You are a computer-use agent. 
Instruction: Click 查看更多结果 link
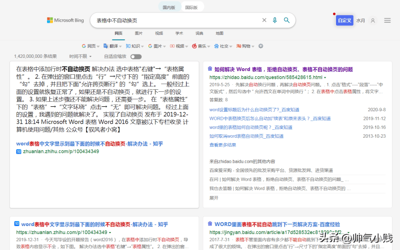222,145
